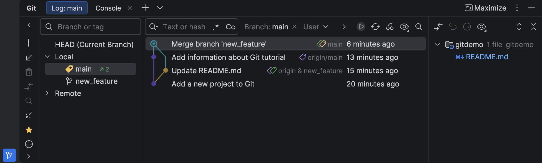Viewport: 542px width, 163px height.
Task: Click the Revert undo icon in changes pane
Action: point(453,27)
